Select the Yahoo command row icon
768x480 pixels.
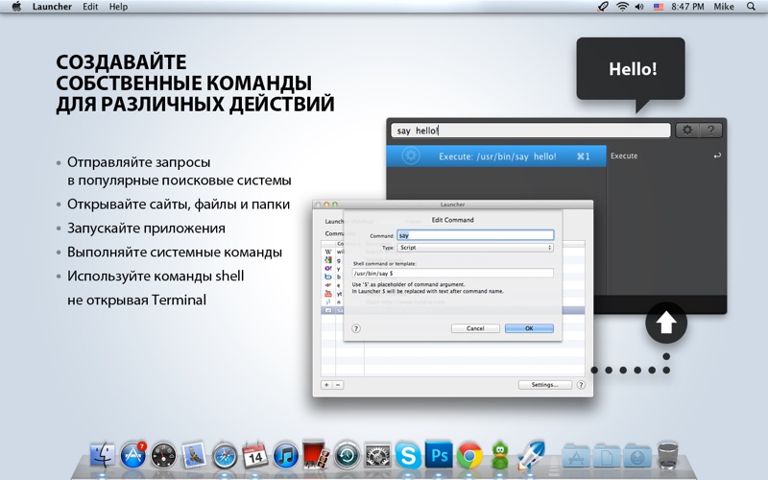tap(328, 268)
